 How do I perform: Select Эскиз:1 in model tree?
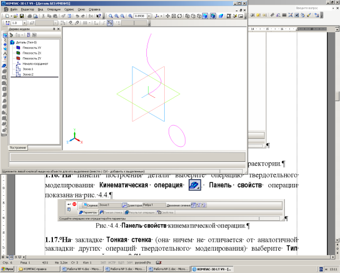(x=28, y=69)
